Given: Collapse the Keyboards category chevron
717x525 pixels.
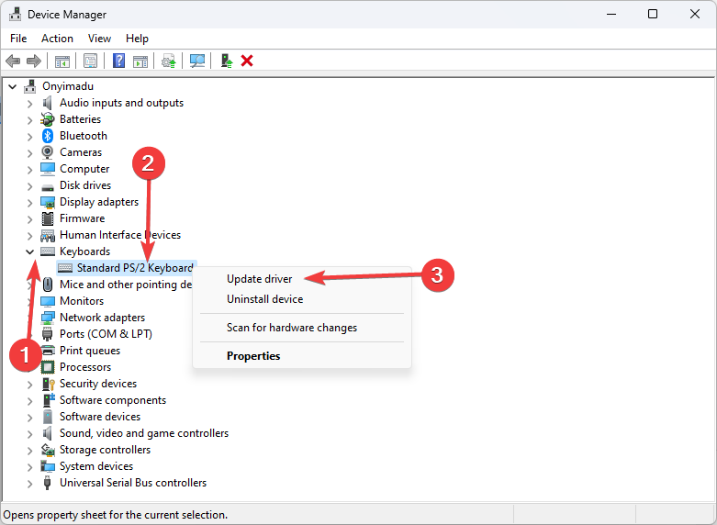Looking at the screenshot, I should point(29,251).
